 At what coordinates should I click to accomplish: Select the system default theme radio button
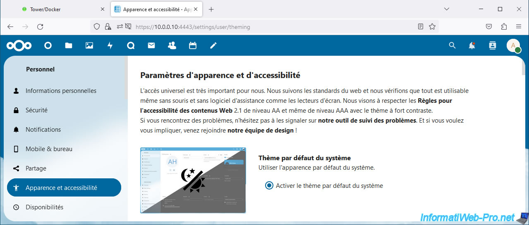(269, 186)
